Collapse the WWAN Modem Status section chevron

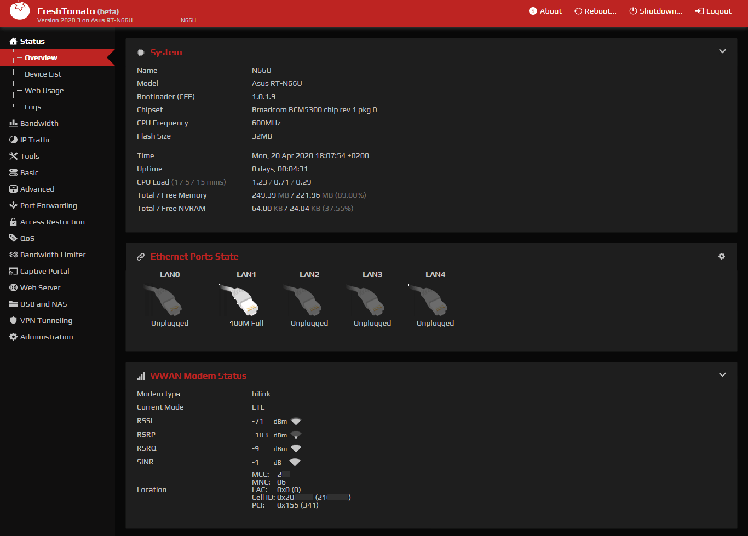pyautogui.click(x=722, y=375)
